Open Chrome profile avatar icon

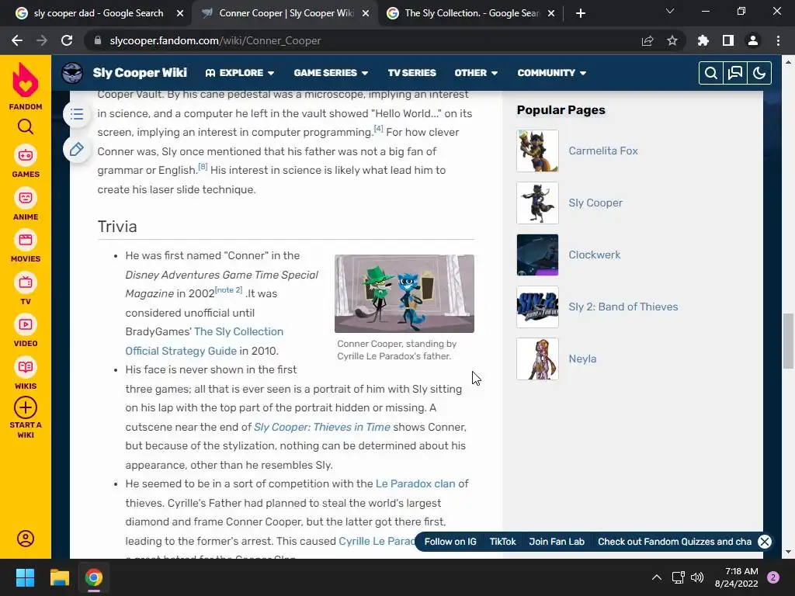(x=753, y=40)
